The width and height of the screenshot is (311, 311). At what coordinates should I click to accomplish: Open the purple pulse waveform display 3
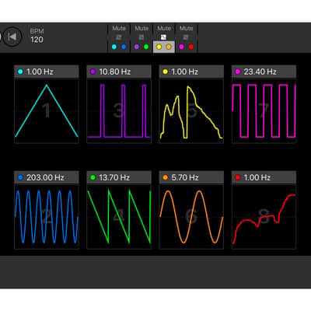119,111
